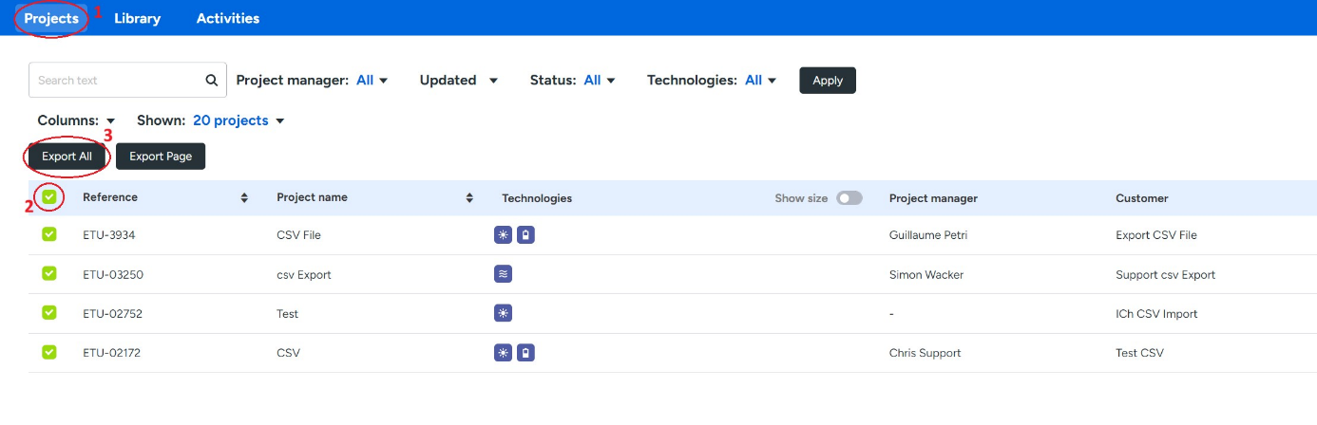This screenshot has width=1317, height=425.
Task: Sort by Reference column arrows
Action: [244, 198]
